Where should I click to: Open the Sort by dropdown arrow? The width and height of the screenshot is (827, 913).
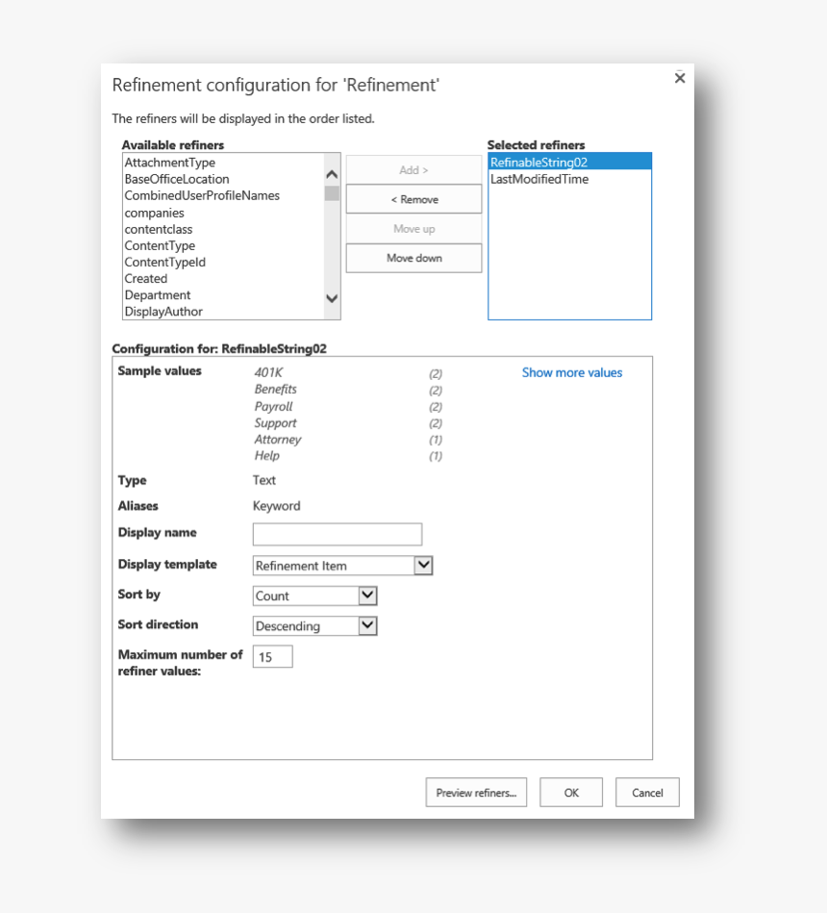point(368,596)
